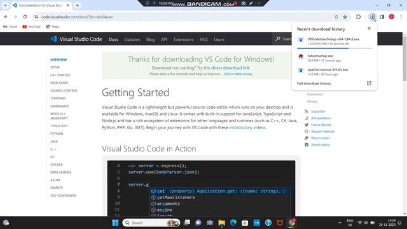Click the address bar URL
Screen dimensions: 407x229
point(77,17)
